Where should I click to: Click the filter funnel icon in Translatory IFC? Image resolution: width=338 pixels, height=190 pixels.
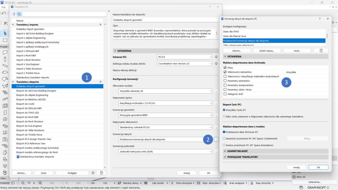pos(14,14)
